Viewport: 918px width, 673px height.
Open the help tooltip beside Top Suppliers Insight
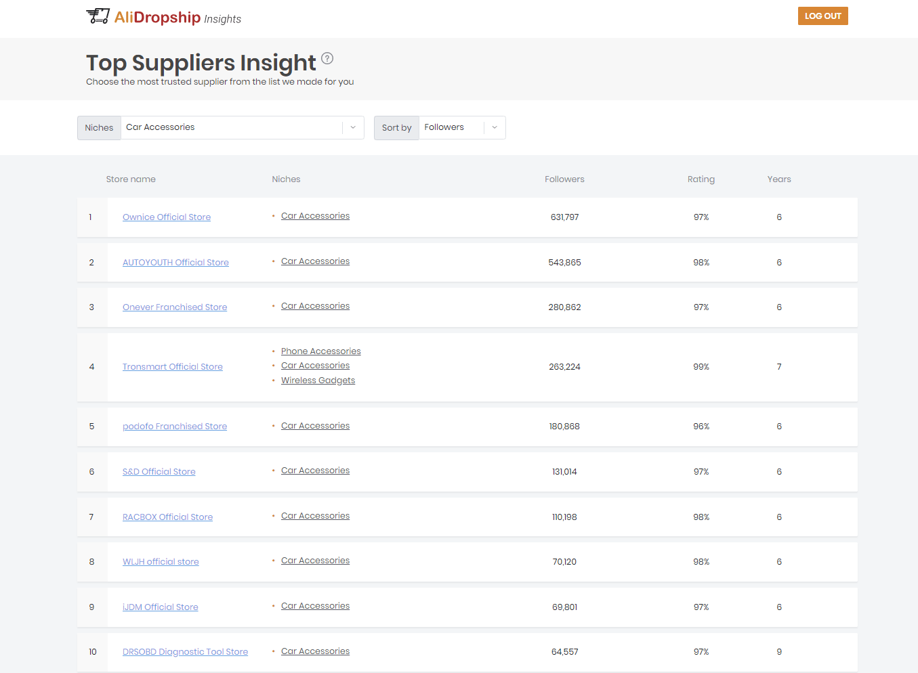[327, 59]
